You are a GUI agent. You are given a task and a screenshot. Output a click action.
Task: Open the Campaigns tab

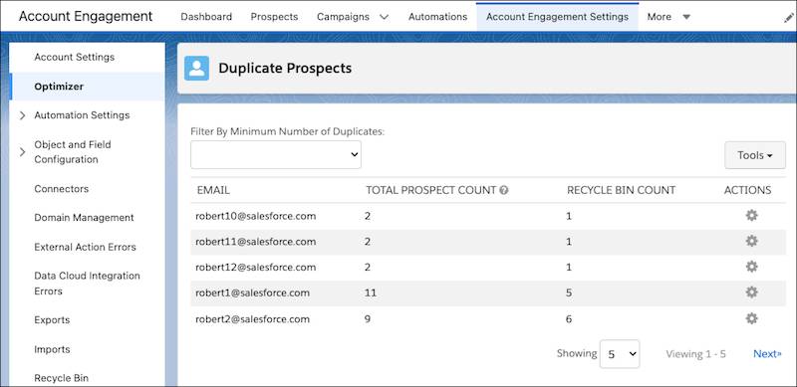point(343,17)
